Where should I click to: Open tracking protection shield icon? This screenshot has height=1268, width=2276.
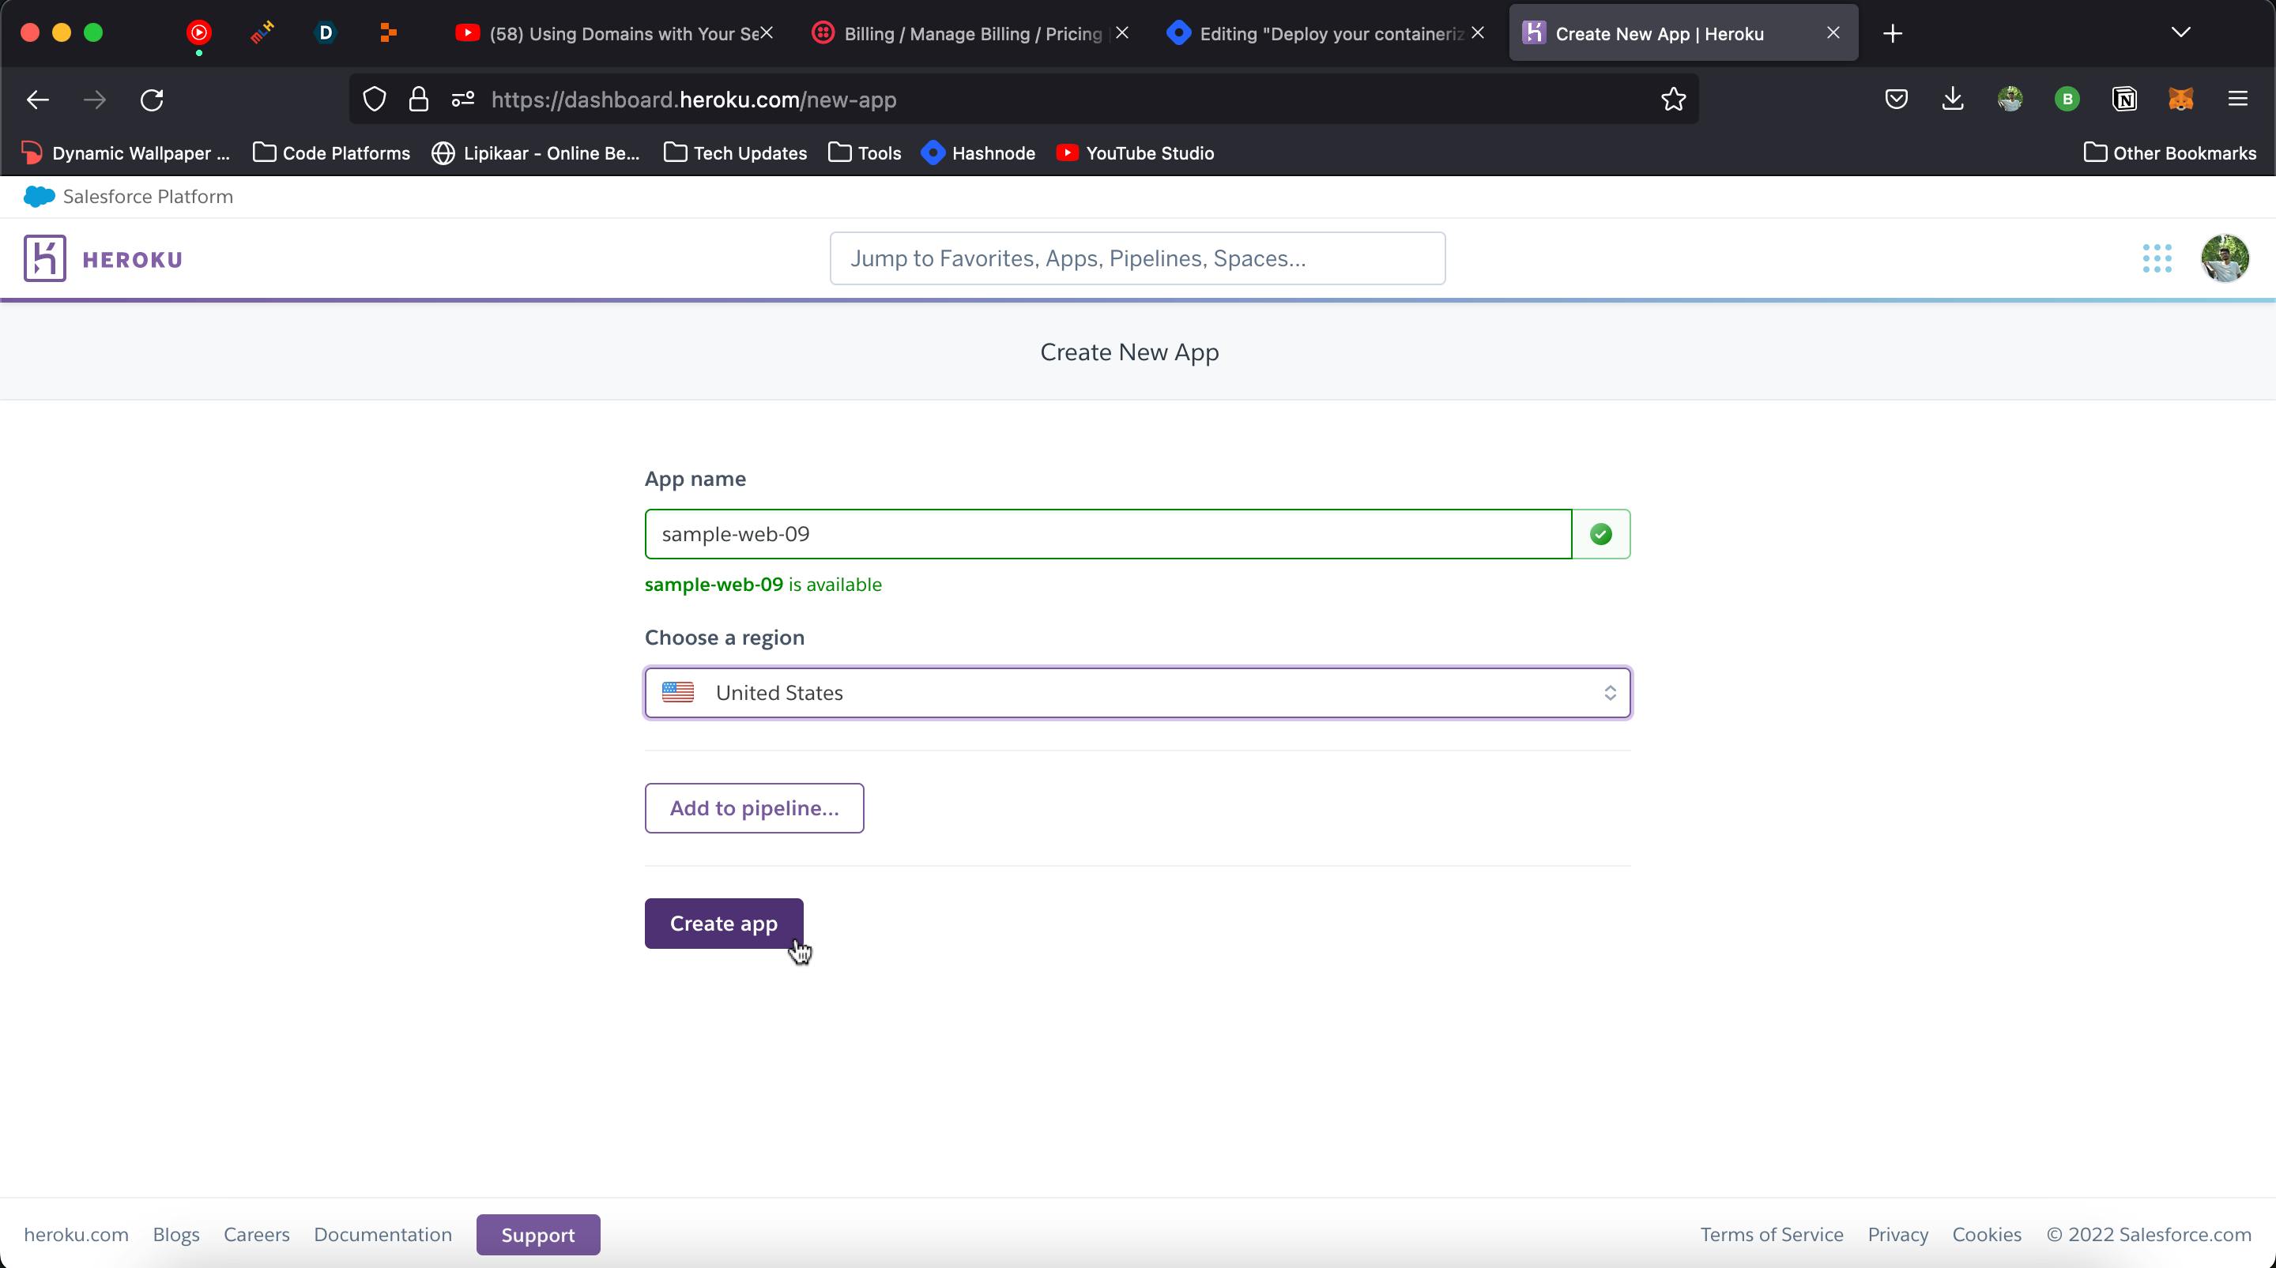pyautogui.click(x=375, y=100)
